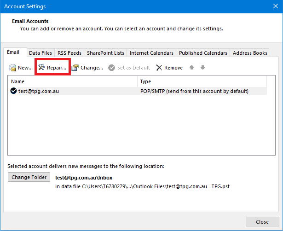283x231 pixels.
Task: Open the RSS Feeds tab
Action: (69, 53)
